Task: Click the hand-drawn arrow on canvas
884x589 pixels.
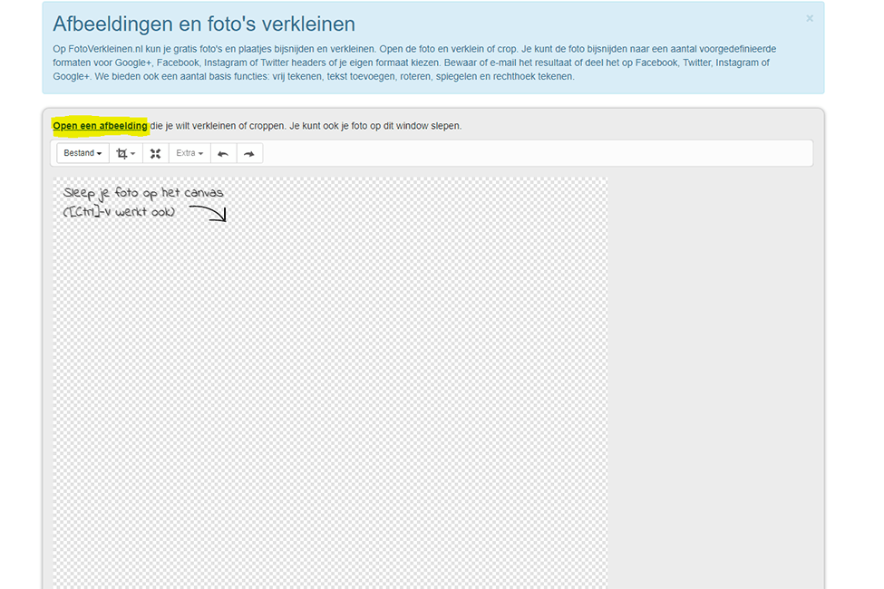Action: 208,213
